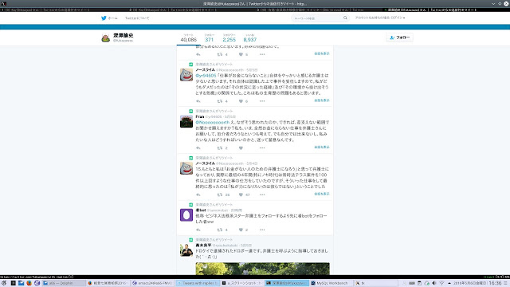Screen dimensions: 510x287
Task: Click the @Noooooooorth mention in Fran's tweet
Action: click(213, 122)
